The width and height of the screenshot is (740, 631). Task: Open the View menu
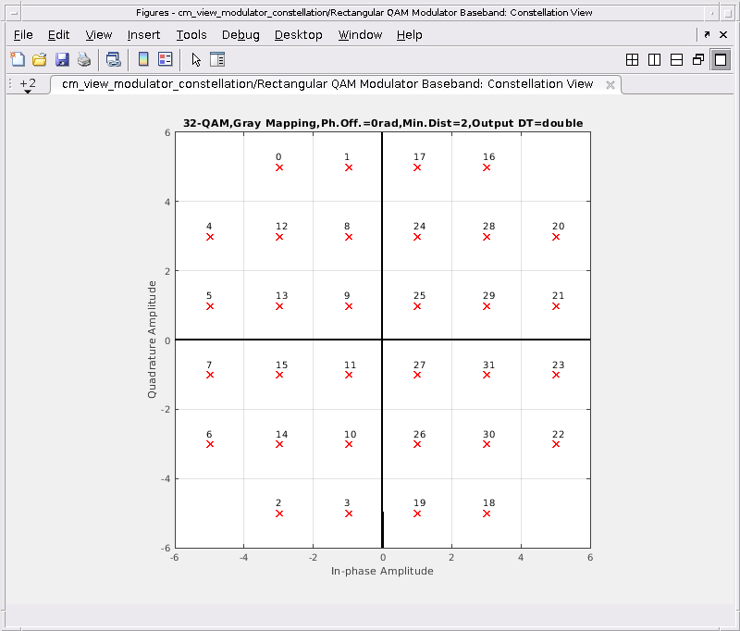click(x=99, y=35)
